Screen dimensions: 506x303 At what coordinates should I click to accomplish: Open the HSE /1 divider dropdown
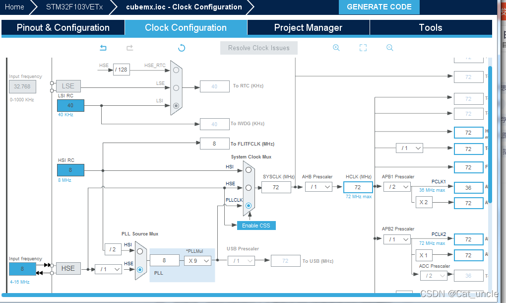[x=109, y=269]
